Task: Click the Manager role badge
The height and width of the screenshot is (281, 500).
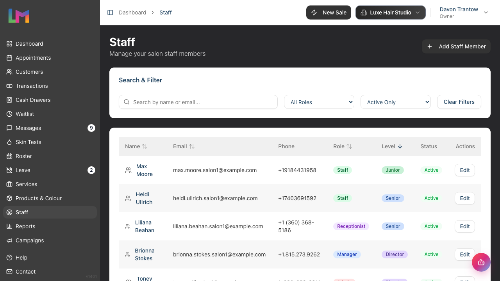Action: click(347, 254)
